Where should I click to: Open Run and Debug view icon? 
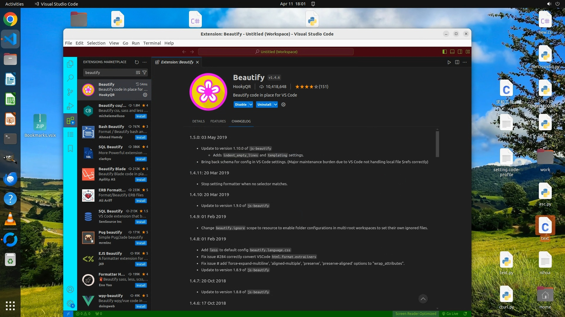(x=70, y=106)
